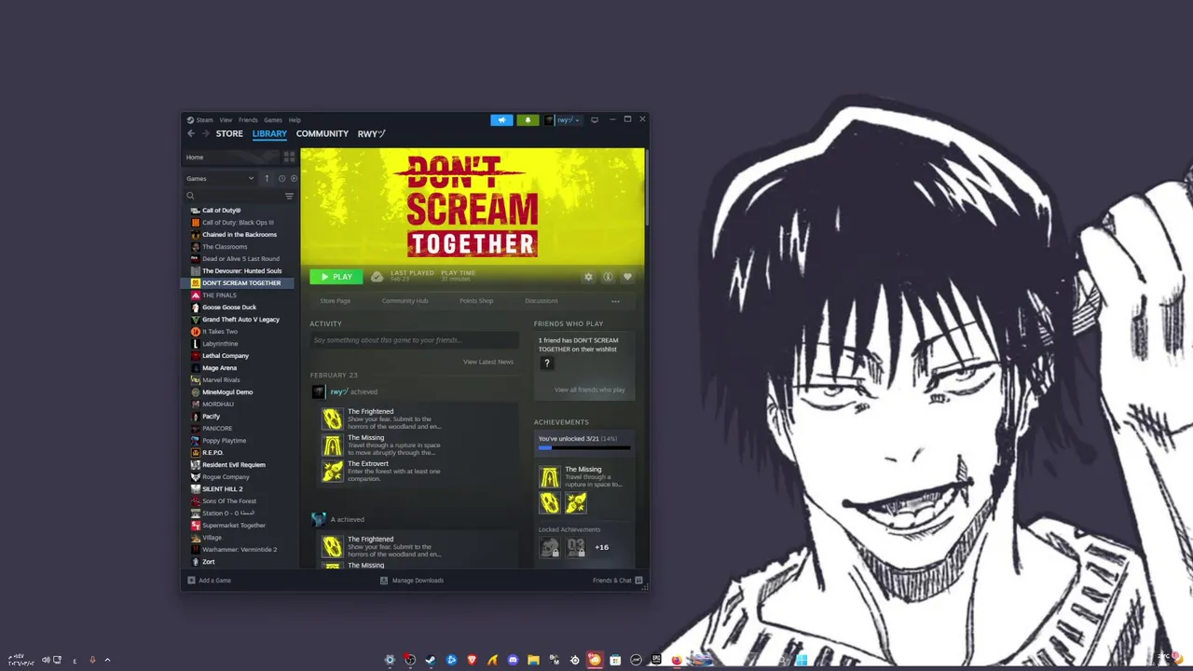Open the collections grid view icon beside Home

coord(289,157)
